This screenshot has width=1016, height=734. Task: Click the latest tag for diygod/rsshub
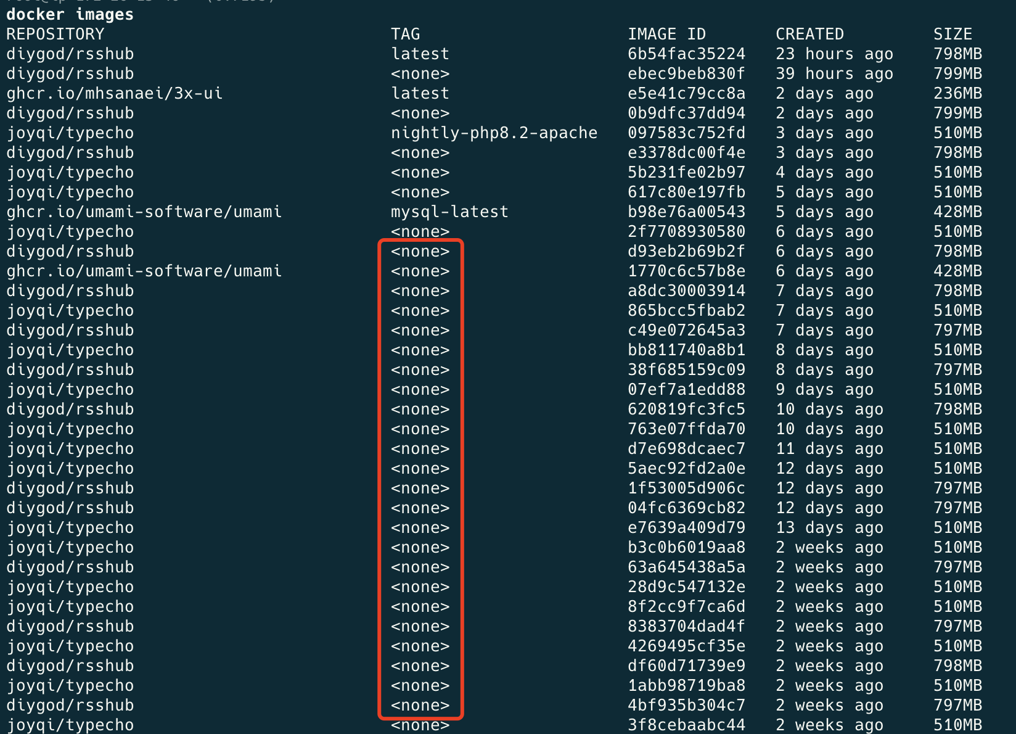click(x=420, y=54)
